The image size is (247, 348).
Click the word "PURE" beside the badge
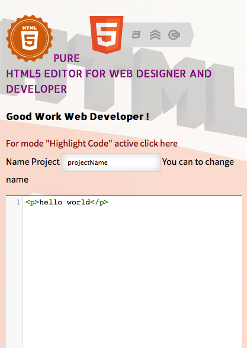(66, 58)
